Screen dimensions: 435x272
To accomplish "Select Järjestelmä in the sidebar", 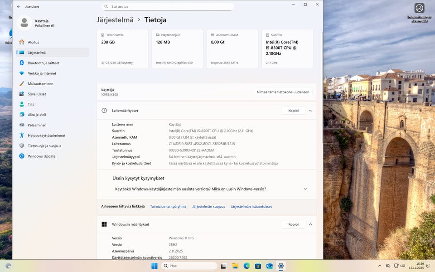I will (x=53, y=53).
